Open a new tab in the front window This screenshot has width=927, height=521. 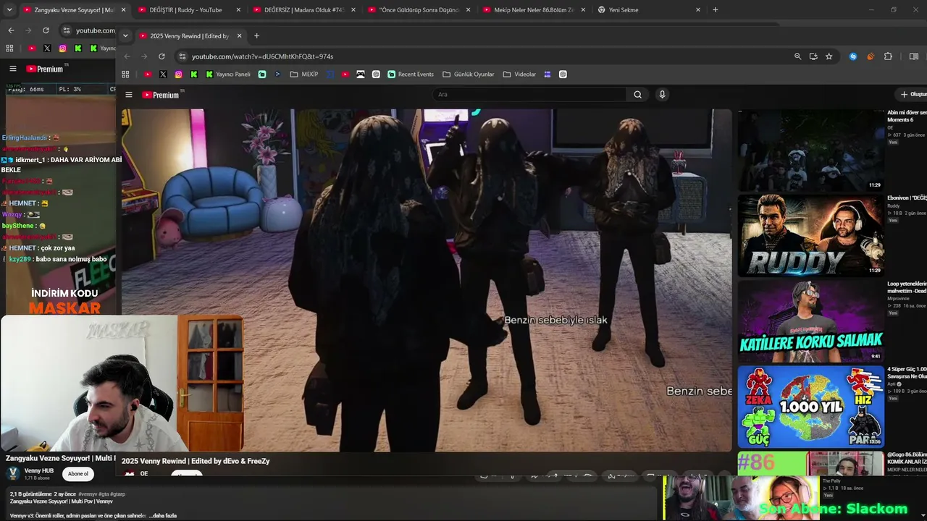pos(256,35)
